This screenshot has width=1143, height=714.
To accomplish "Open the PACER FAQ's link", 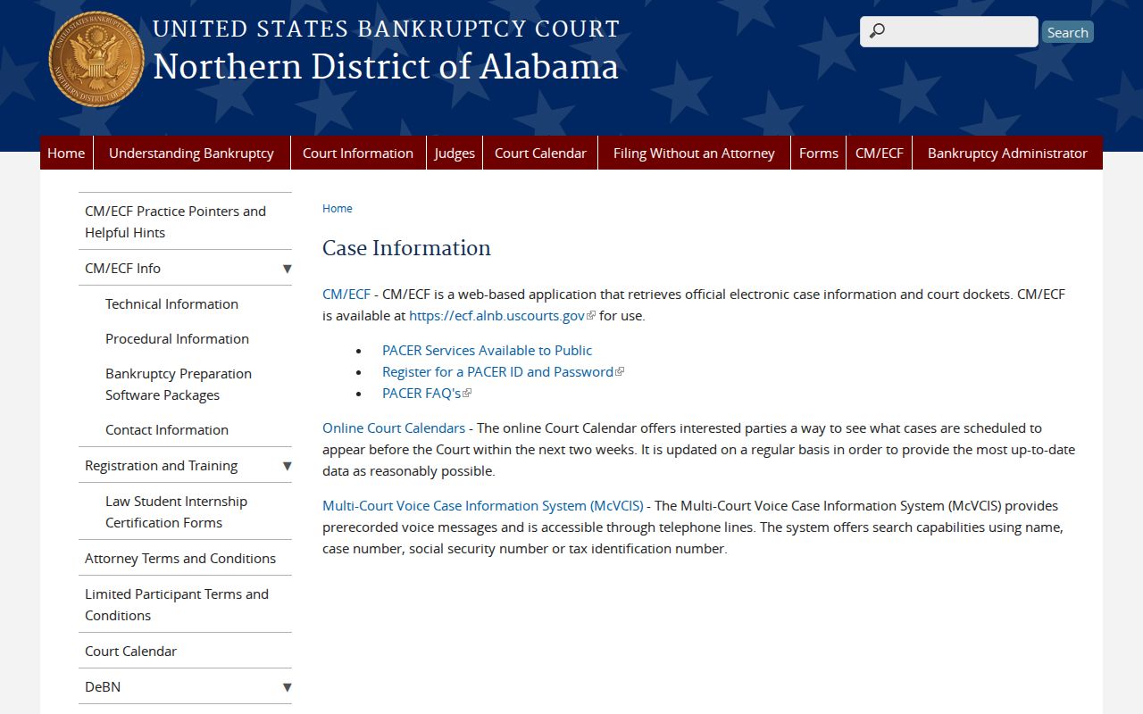I will tap(426, 393).
